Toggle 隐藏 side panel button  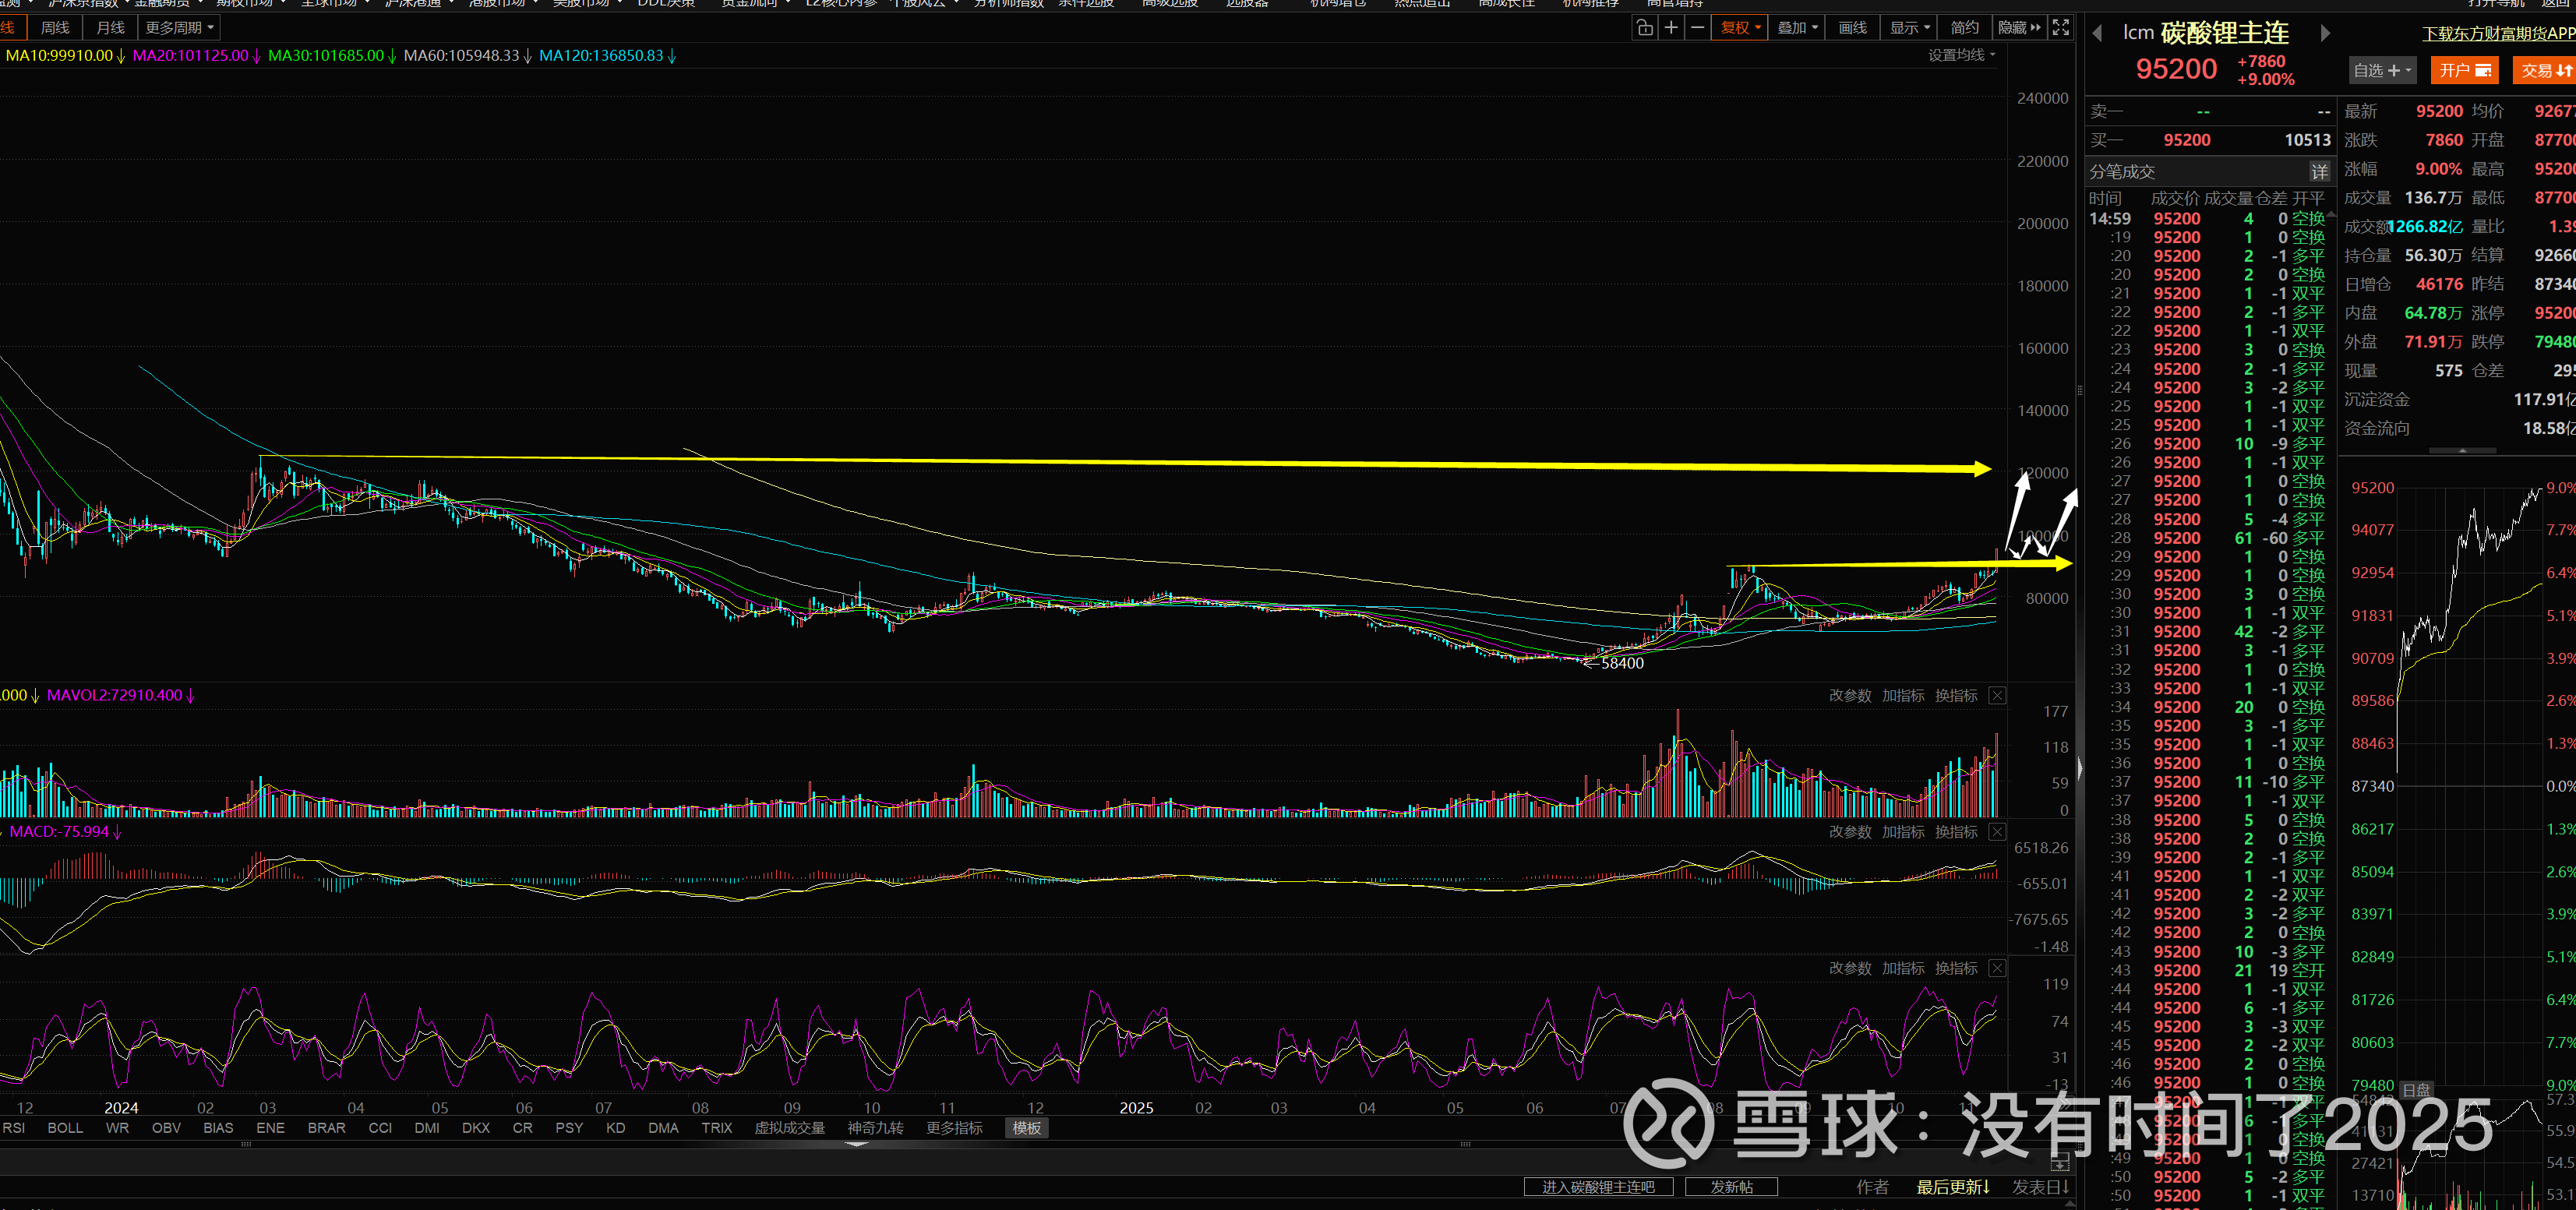click(x=2018, y=28)
